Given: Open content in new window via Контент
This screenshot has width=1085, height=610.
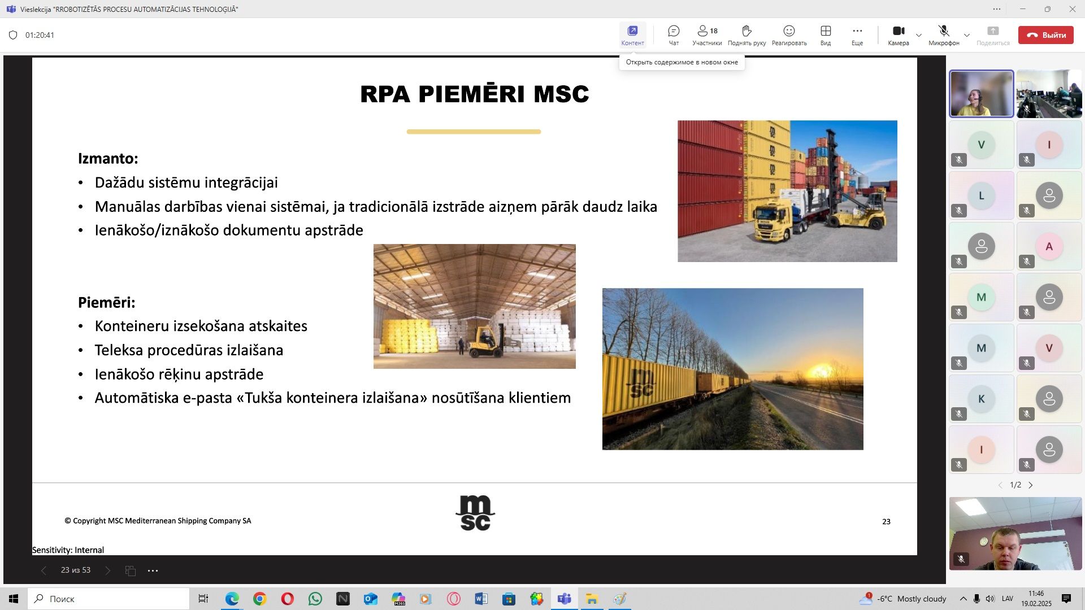Looking at the screenshot, I should pos(632,35).
